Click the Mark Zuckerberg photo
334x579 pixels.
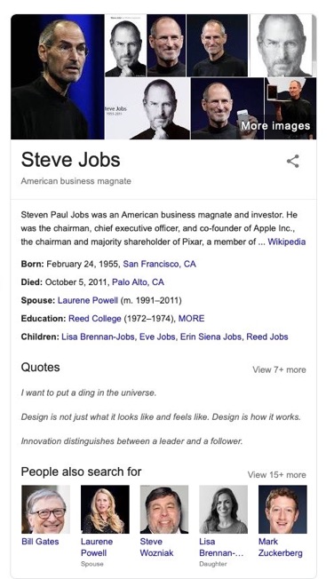tap(282, 509)
